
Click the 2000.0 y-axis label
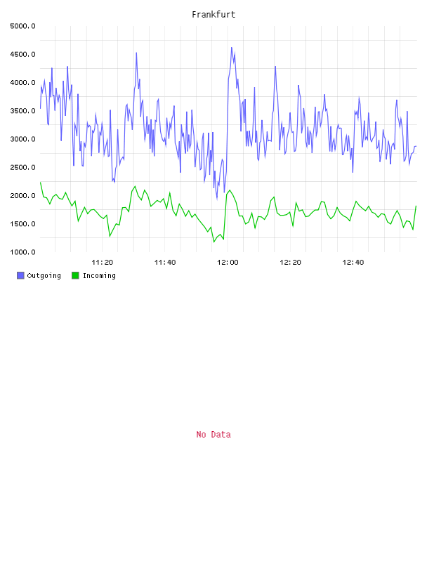pos(22,195)
